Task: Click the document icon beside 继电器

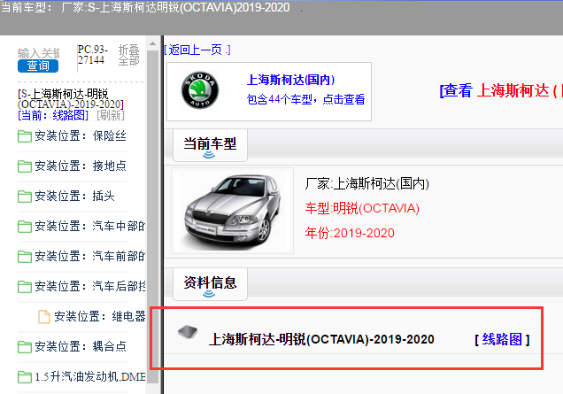Action: (44, 317)
